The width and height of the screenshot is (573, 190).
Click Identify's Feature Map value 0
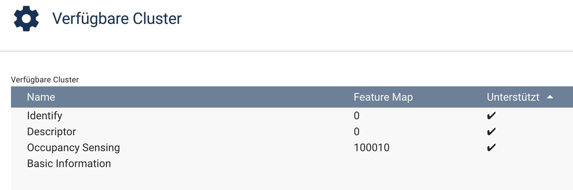[x=356, y=116]
